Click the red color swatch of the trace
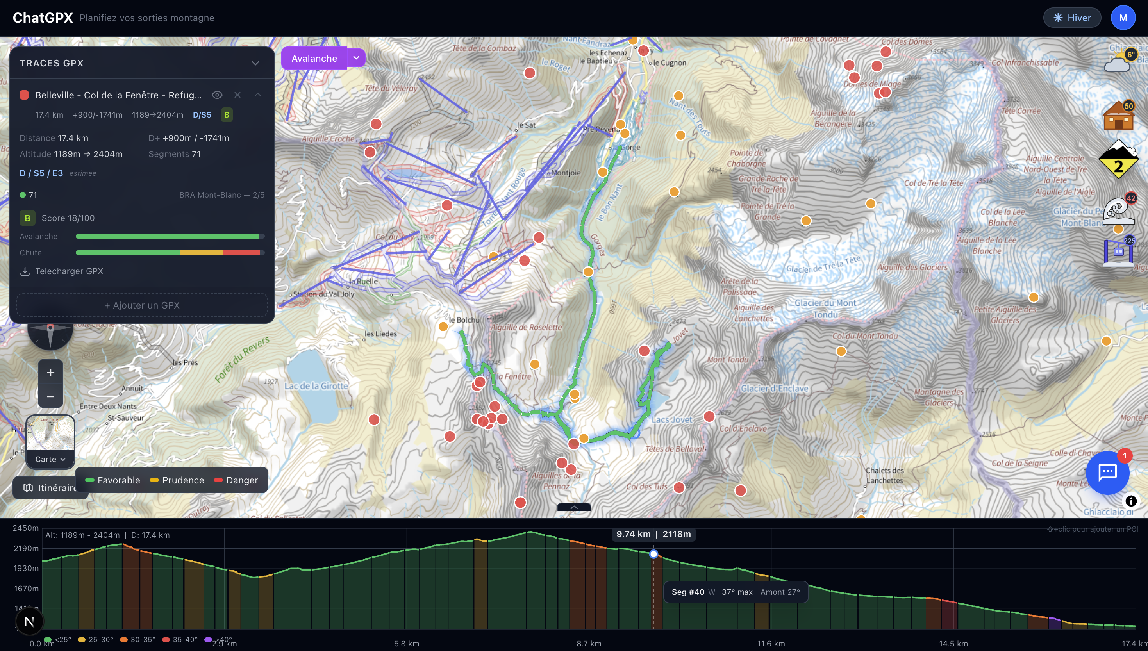Screen dimensions: 1148x651 click(25, 95)
